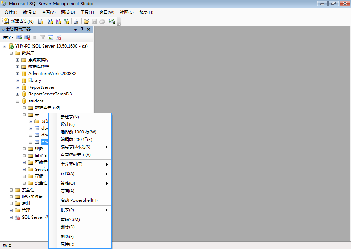Viewport: 351px width, 249px height.
Task: Expand the 系统数据库 folder
Action: pyautogui.click(x=18, y=60)
